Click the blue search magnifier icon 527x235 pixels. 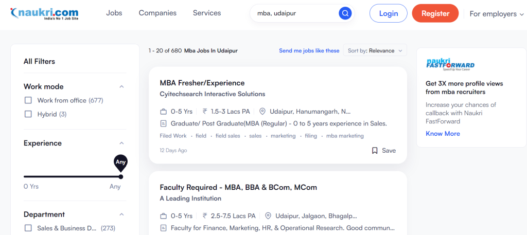[345, 14]
